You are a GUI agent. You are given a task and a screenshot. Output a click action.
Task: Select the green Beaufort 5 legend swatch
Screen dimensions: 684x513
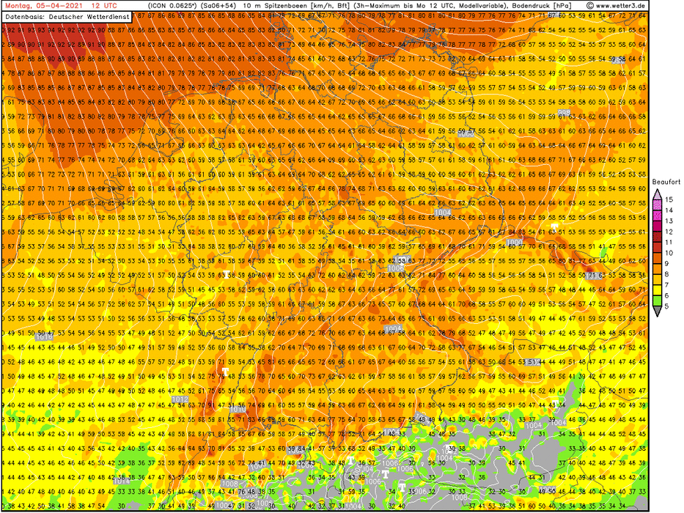tap(658, 301)
